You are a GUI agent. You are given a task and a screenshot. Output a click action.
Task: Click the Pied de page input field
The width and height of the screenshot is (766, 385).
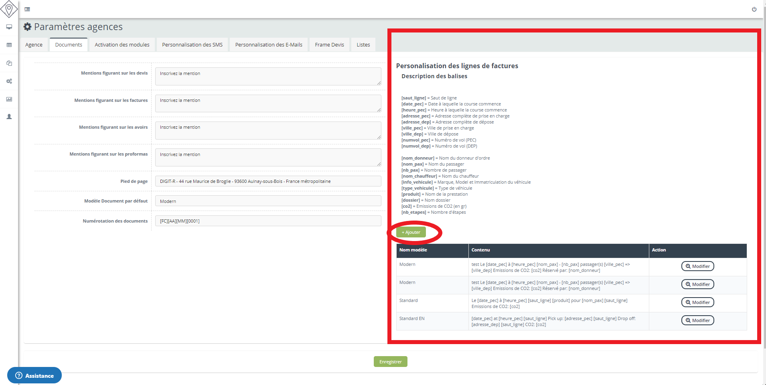(x=268, y=181)
